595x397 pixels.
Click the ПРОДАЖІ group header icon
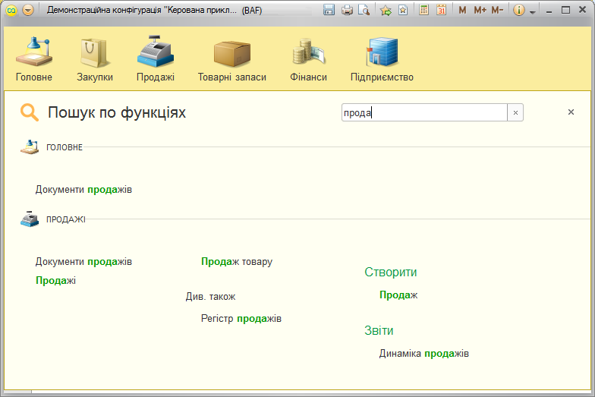click(x=30, y=219)
